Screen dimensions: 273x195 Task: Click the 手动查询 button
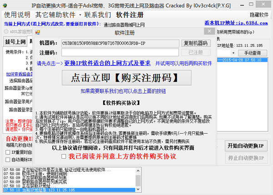(252, 53)
